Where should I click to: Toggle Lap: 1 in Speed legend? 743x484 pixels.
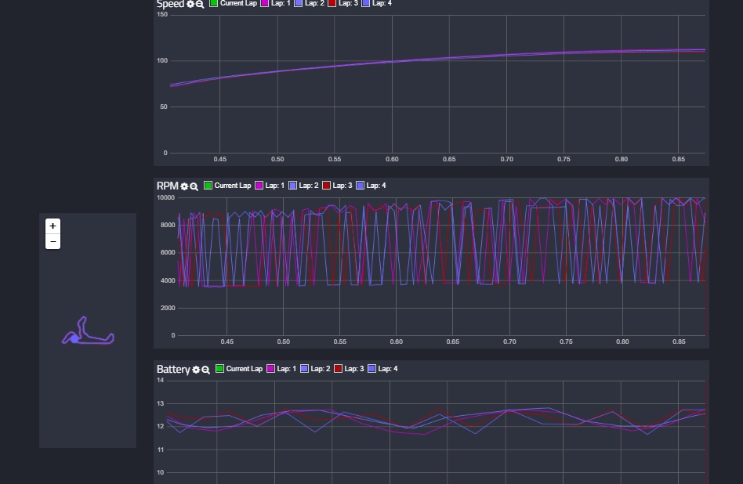pos(275,3)
